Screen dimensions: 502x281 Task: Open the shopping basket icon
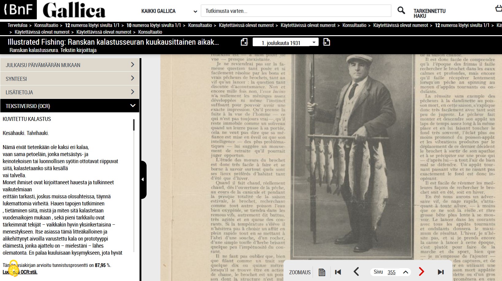pyautogui.click(x=498, y=9)
